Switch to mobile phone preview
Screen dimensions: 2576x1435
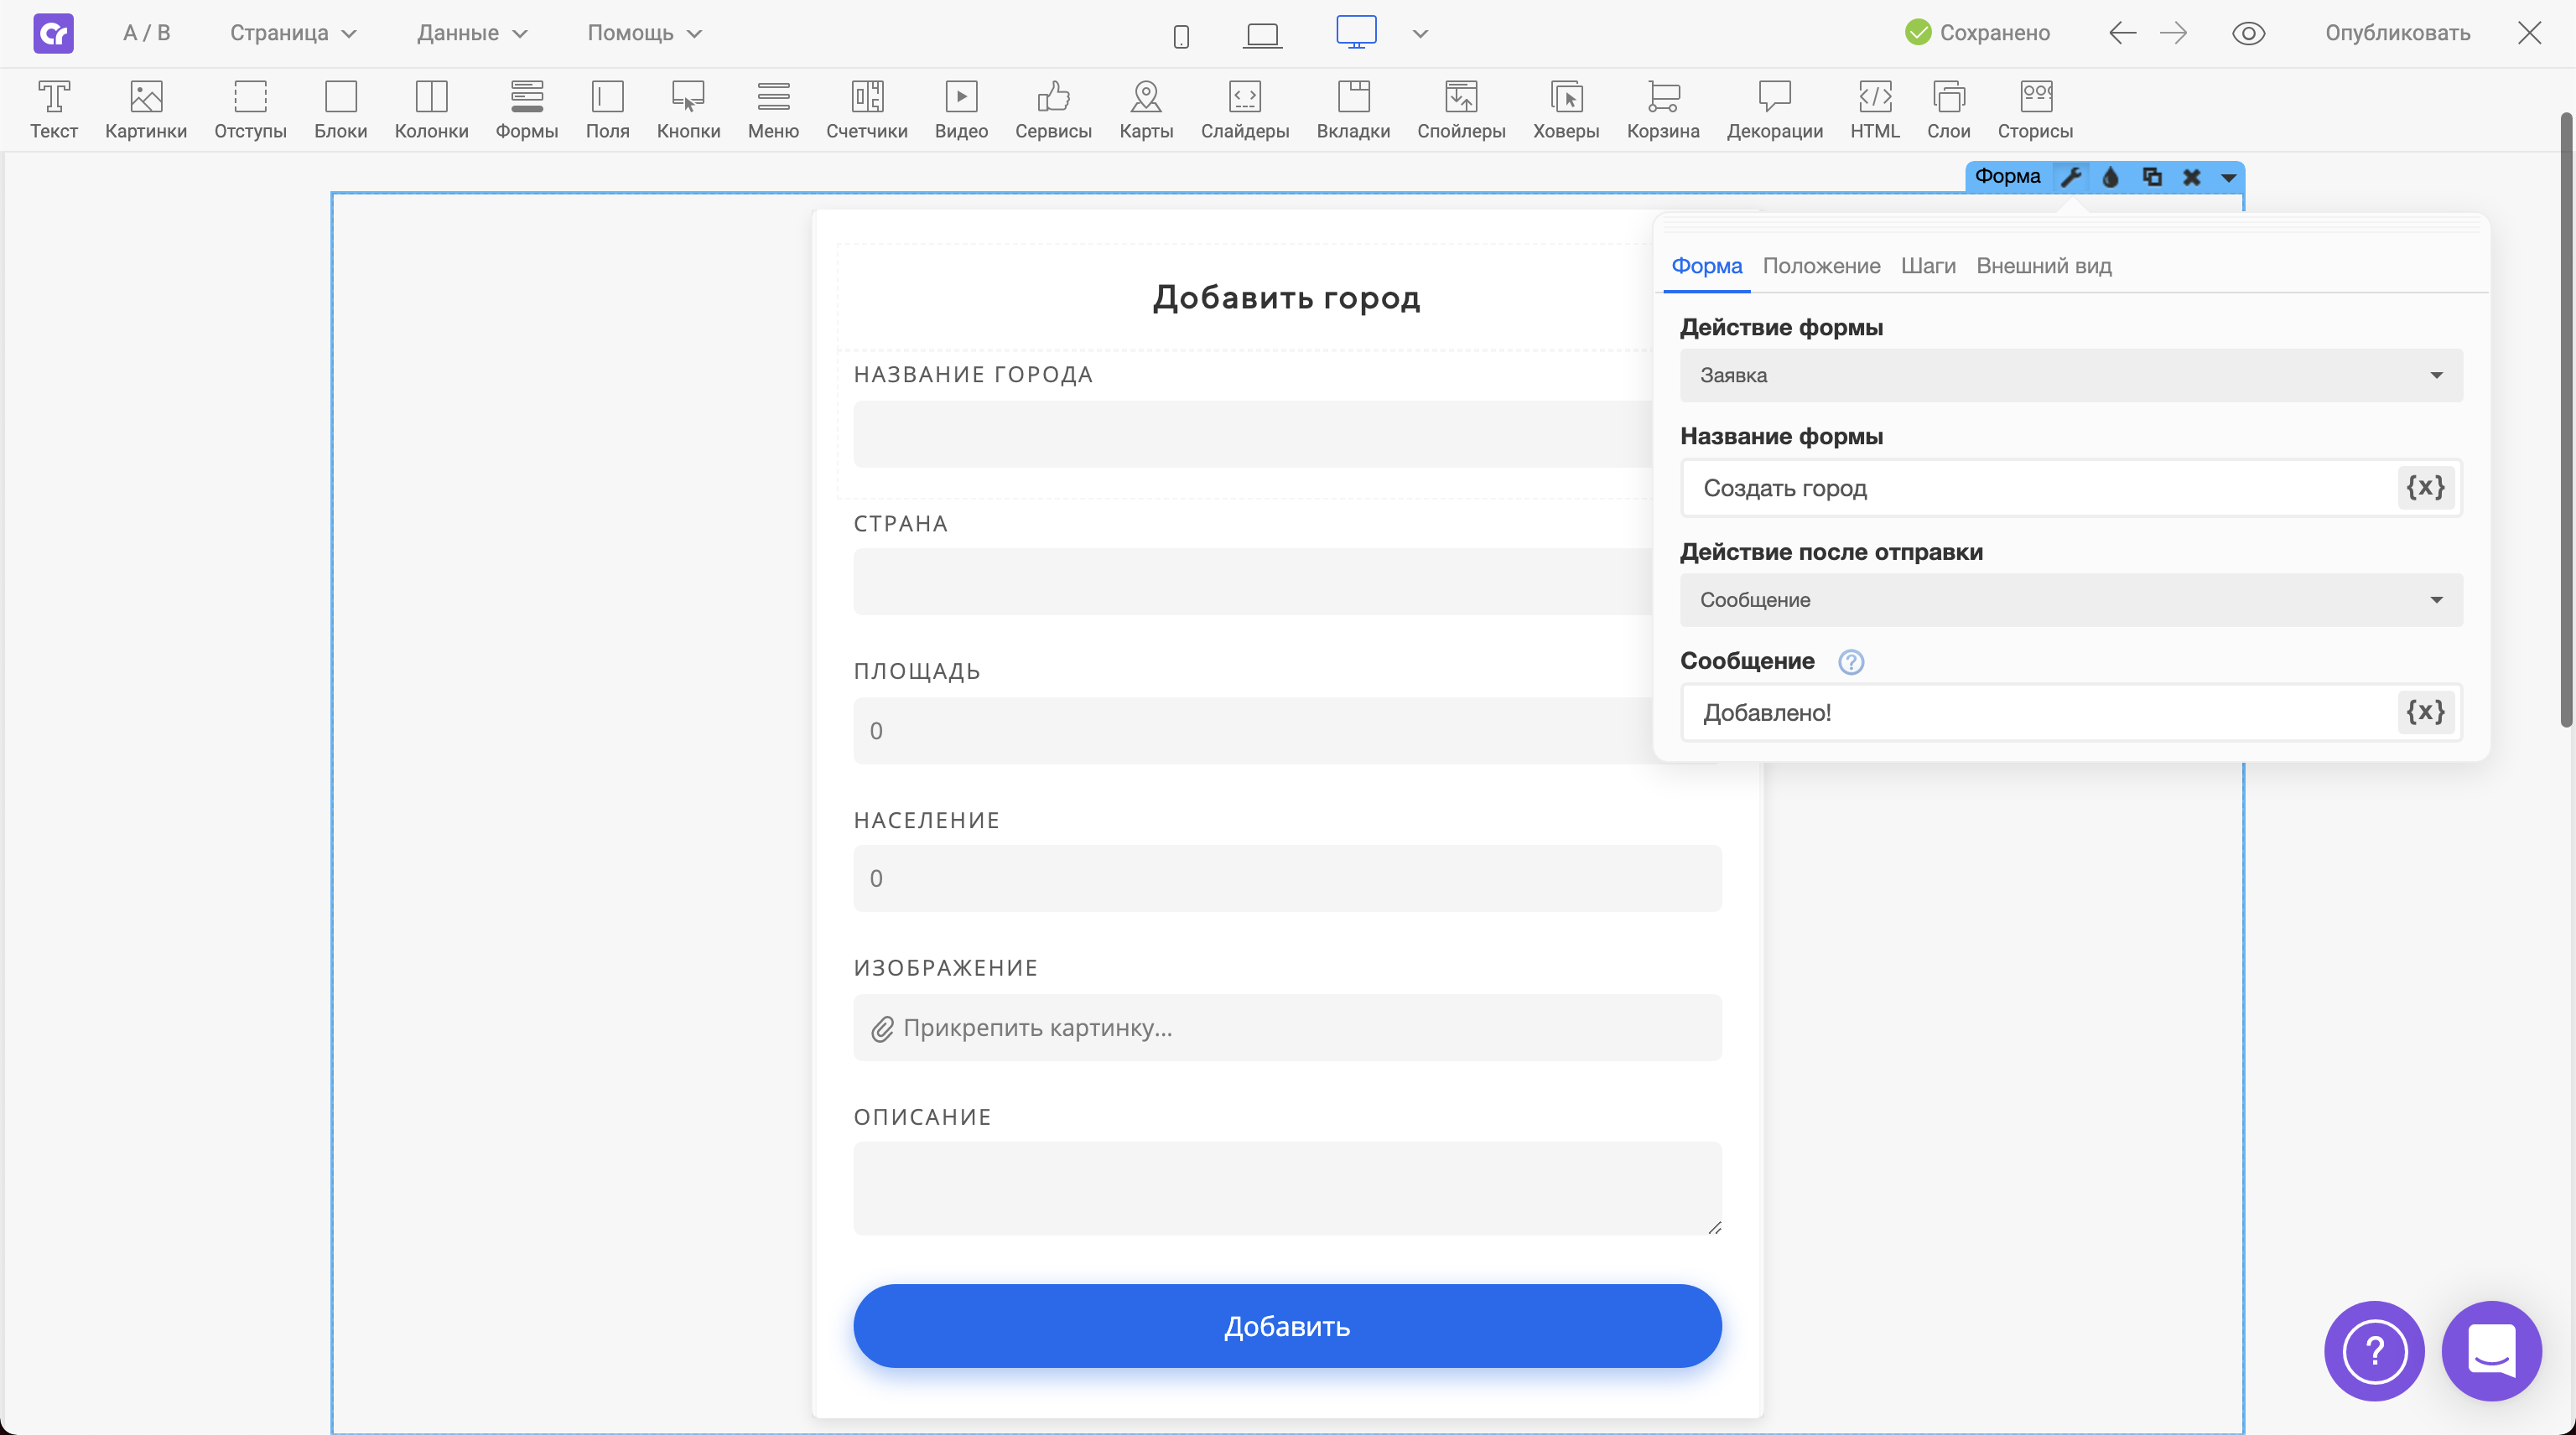point(1181,35)
